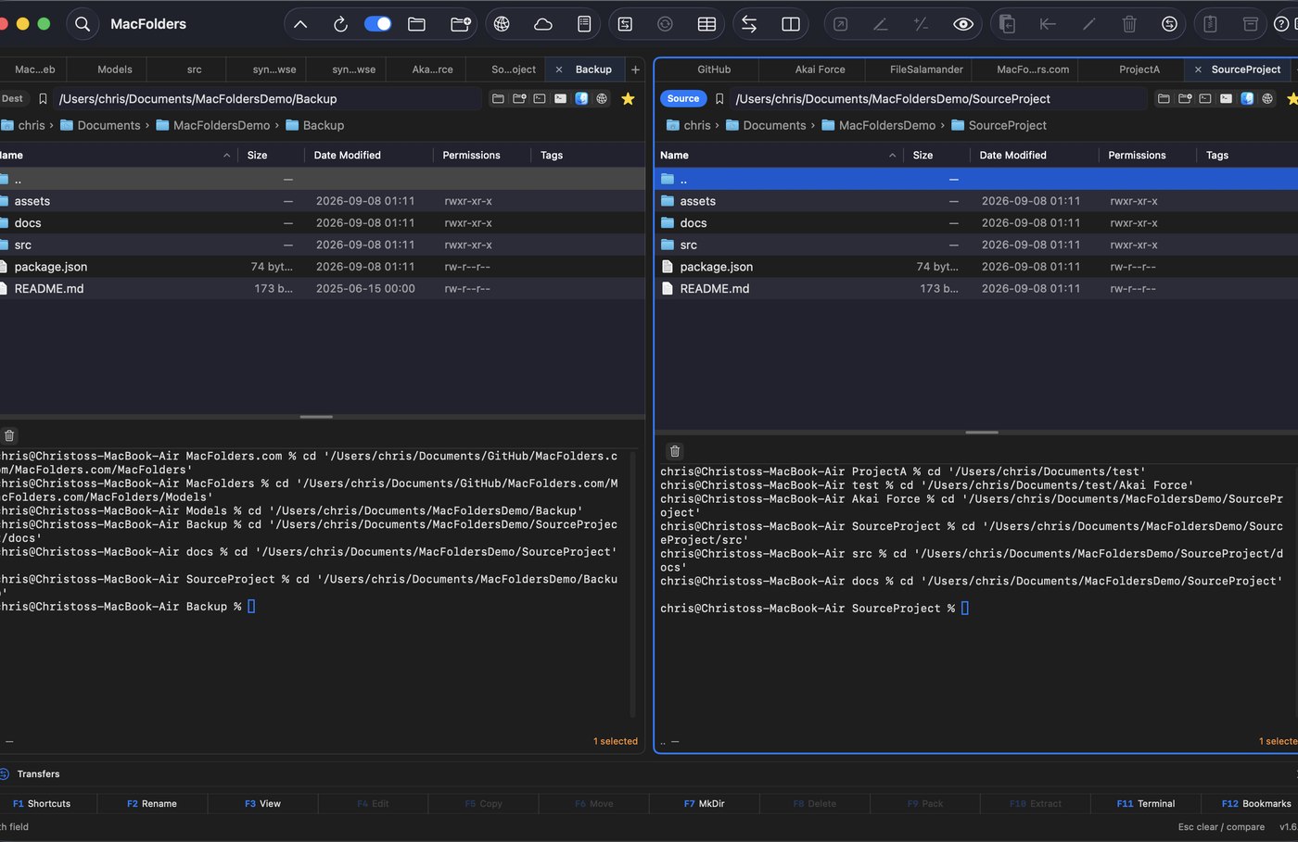
Task: Click the search magnifier icon beside MacFolders title
Action: click(83, 24)
